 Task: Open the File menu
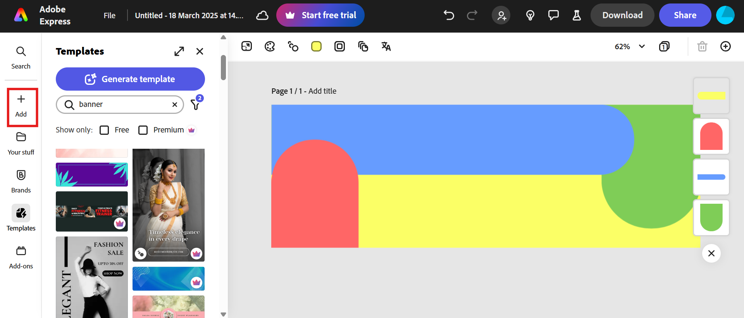point(109,15)
